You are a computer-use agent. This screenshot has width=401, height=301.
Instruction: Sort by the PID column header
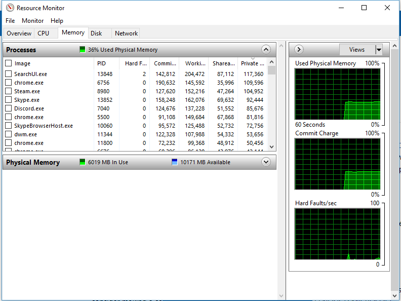(x=107, y=63)
